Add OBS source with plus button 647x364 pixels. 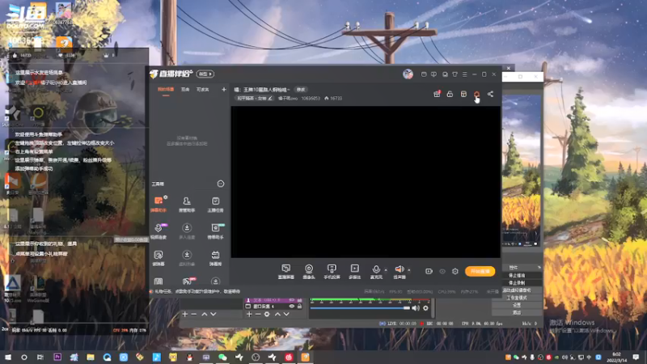coord(249,315)
